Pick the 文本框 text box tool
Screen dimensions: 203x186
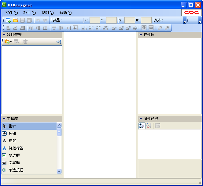click(x=14, y=163)
